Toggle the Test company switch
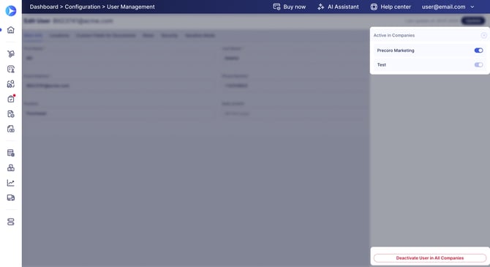This screenshot has height=267, width=490. [478, 64]
